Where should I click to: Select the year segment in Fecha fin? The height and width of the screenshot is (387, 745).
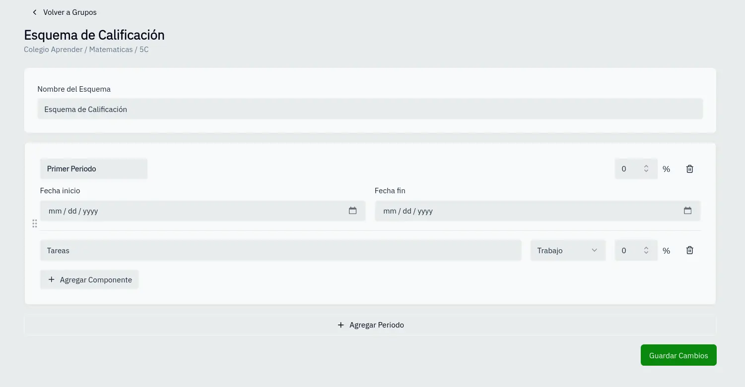click(425, 211)
